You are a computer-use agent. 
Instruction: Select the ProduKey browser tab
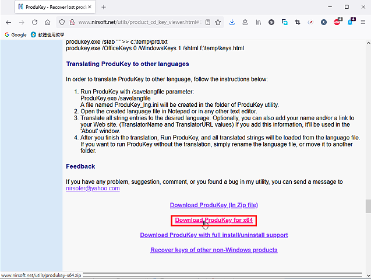[x=55, y=7]
